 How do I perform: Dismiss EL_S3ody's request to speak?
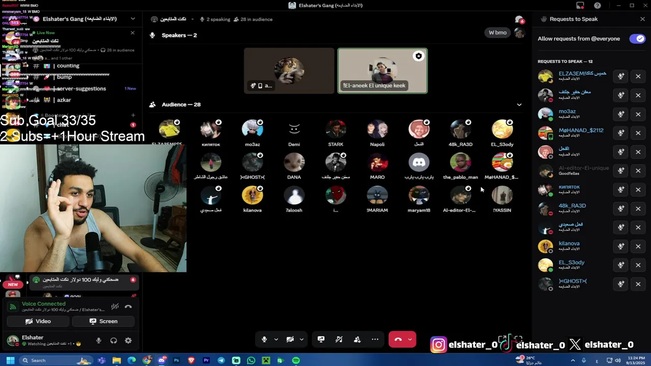coord(638,265)
